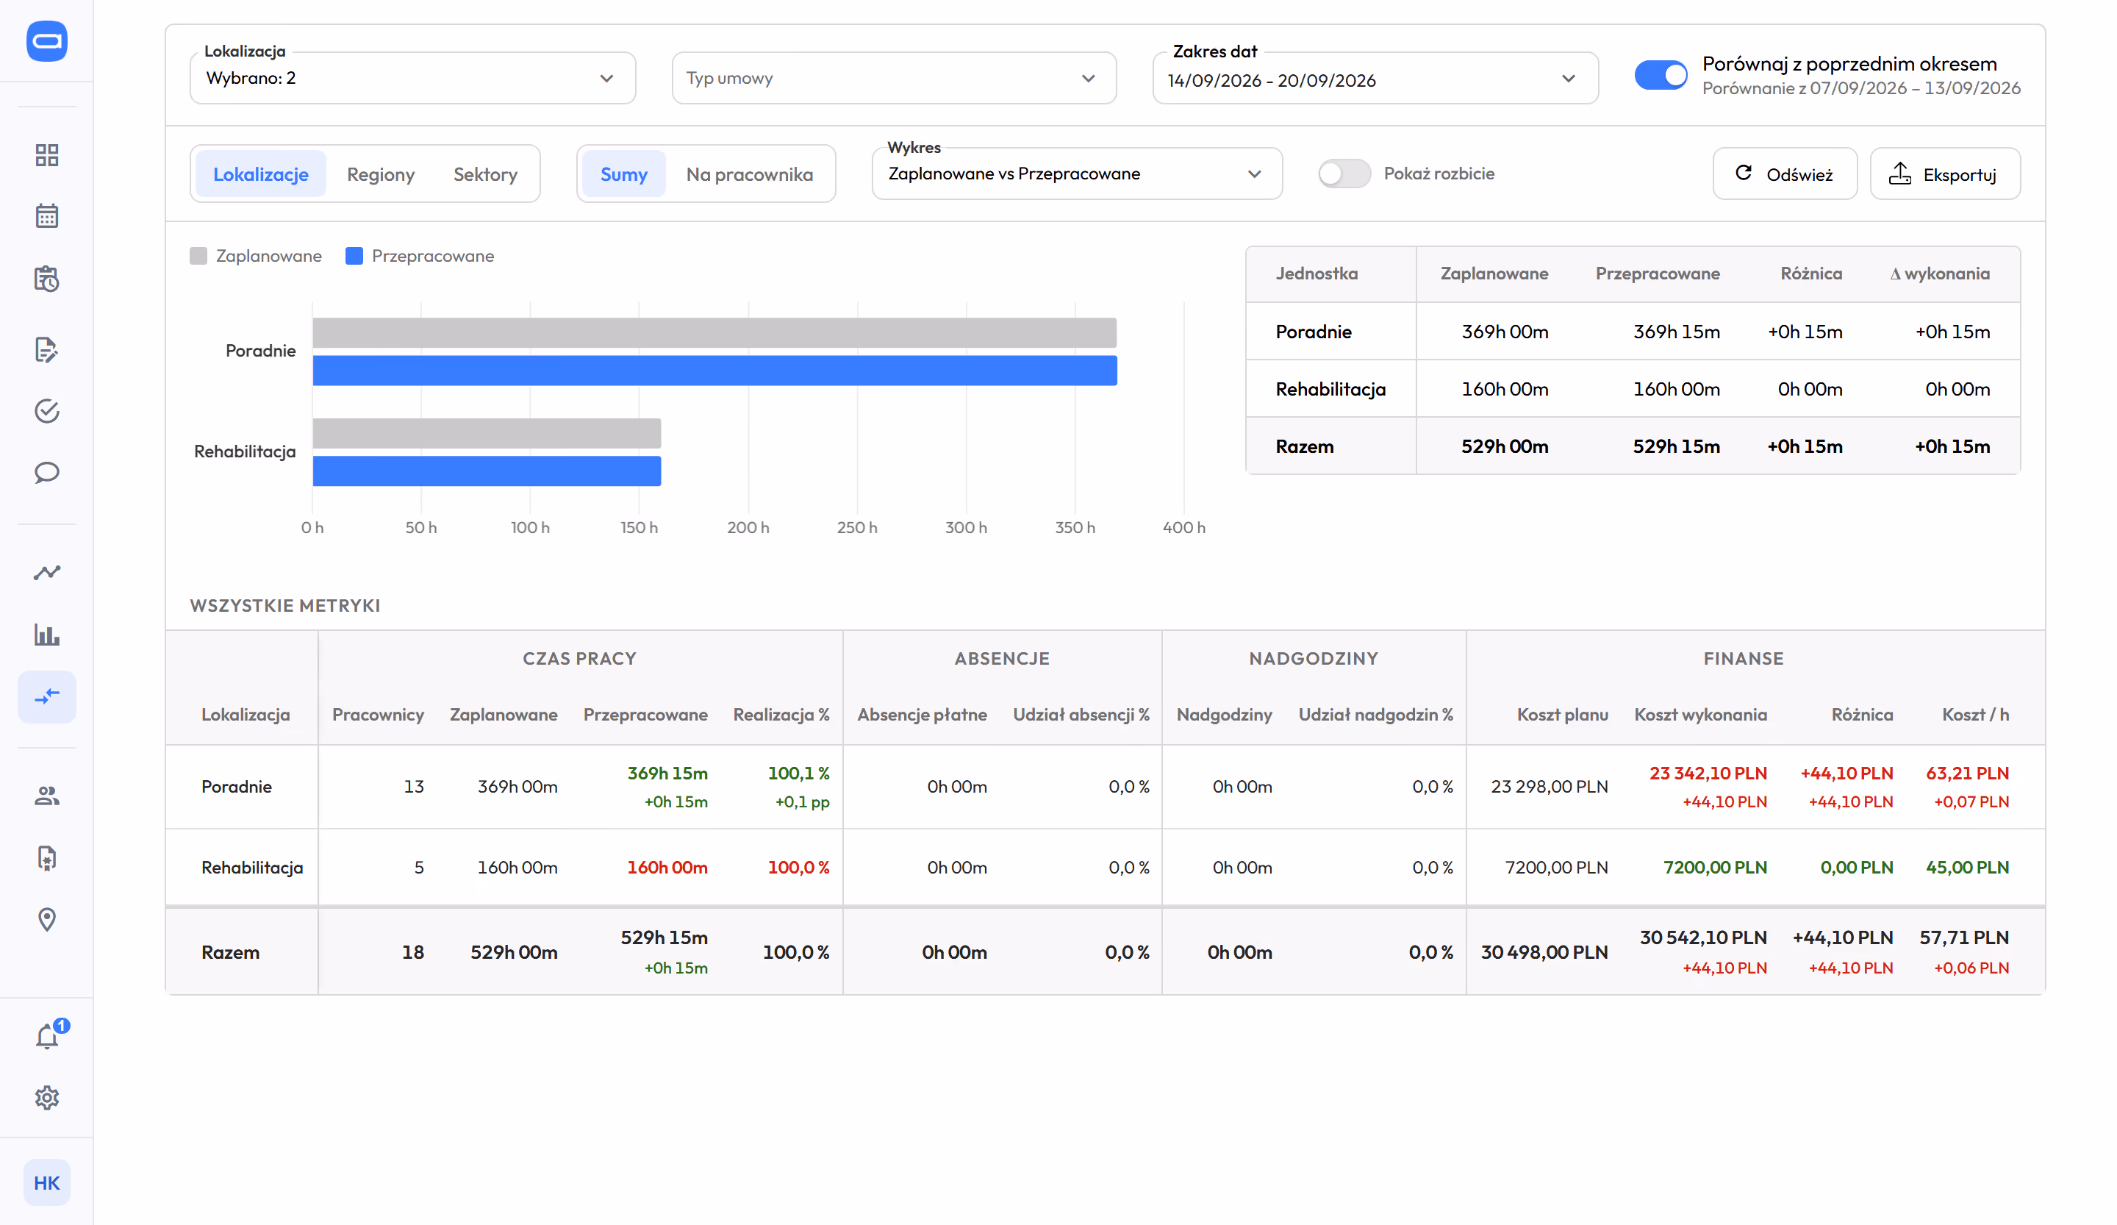Select the Na pracownika tab
Screen dimensions: 2117x1225
coord(748,174)
